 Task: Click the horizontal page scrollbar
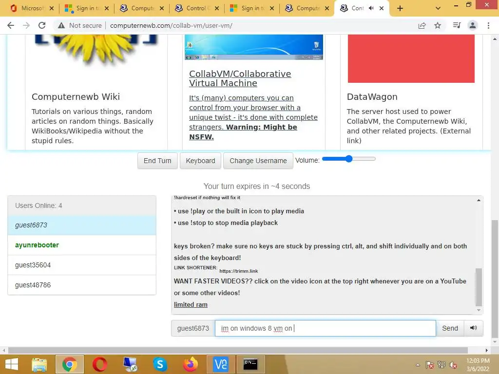[x=238, y=350]
